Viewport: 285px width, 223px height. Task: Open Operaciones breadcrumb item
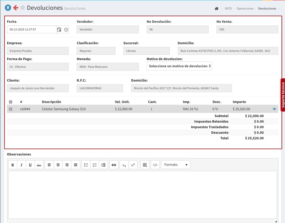[x=245, y=8]
